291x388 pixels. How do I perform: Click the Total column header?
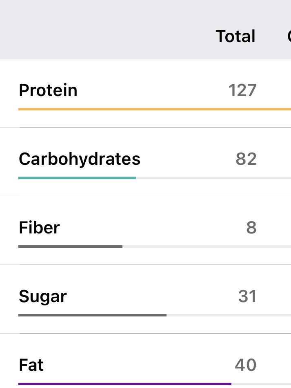click(235, 36)
